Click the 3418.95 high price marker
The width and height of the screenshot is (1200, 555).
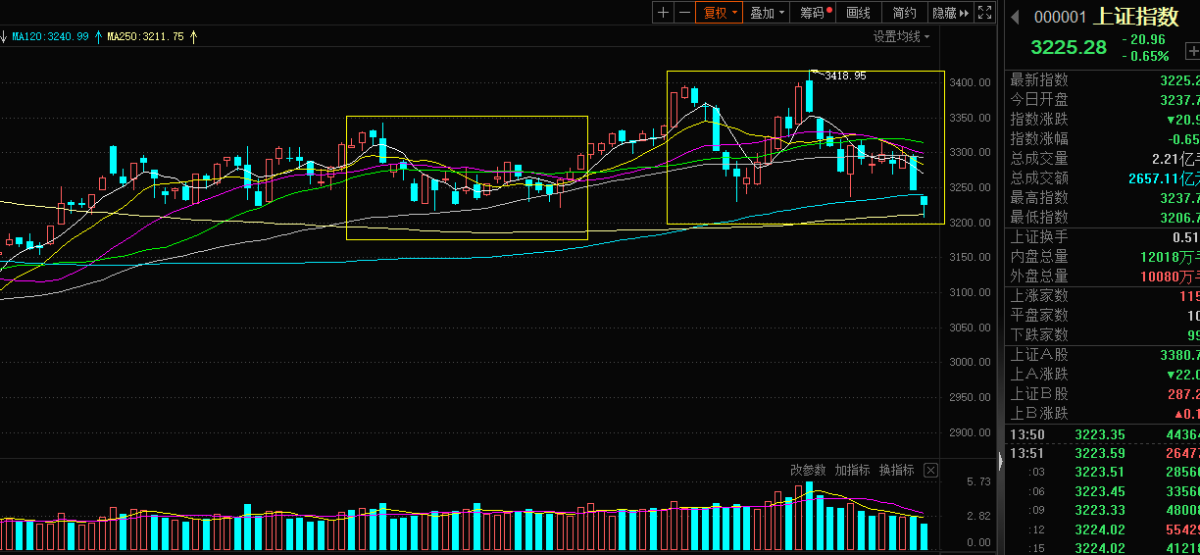pos(844,76)
